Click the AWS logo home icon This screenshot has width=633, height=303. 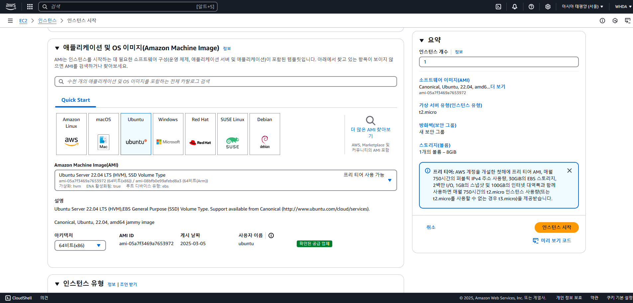click(x=11, y=6)
